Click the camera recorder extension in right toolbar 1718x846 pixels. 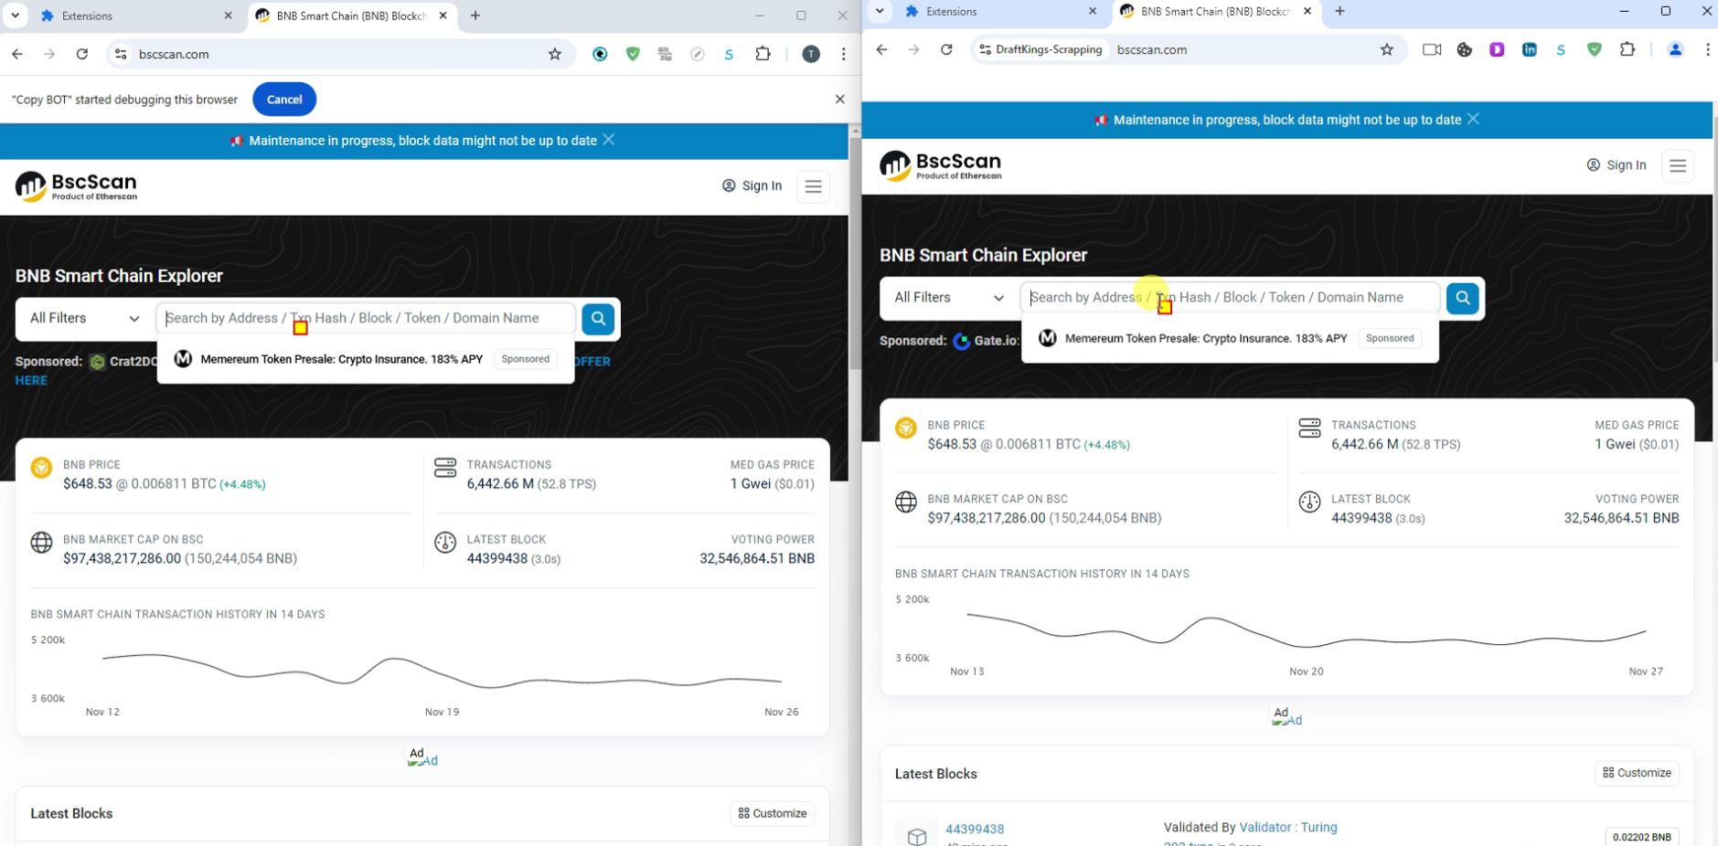tap(1432, 49)
